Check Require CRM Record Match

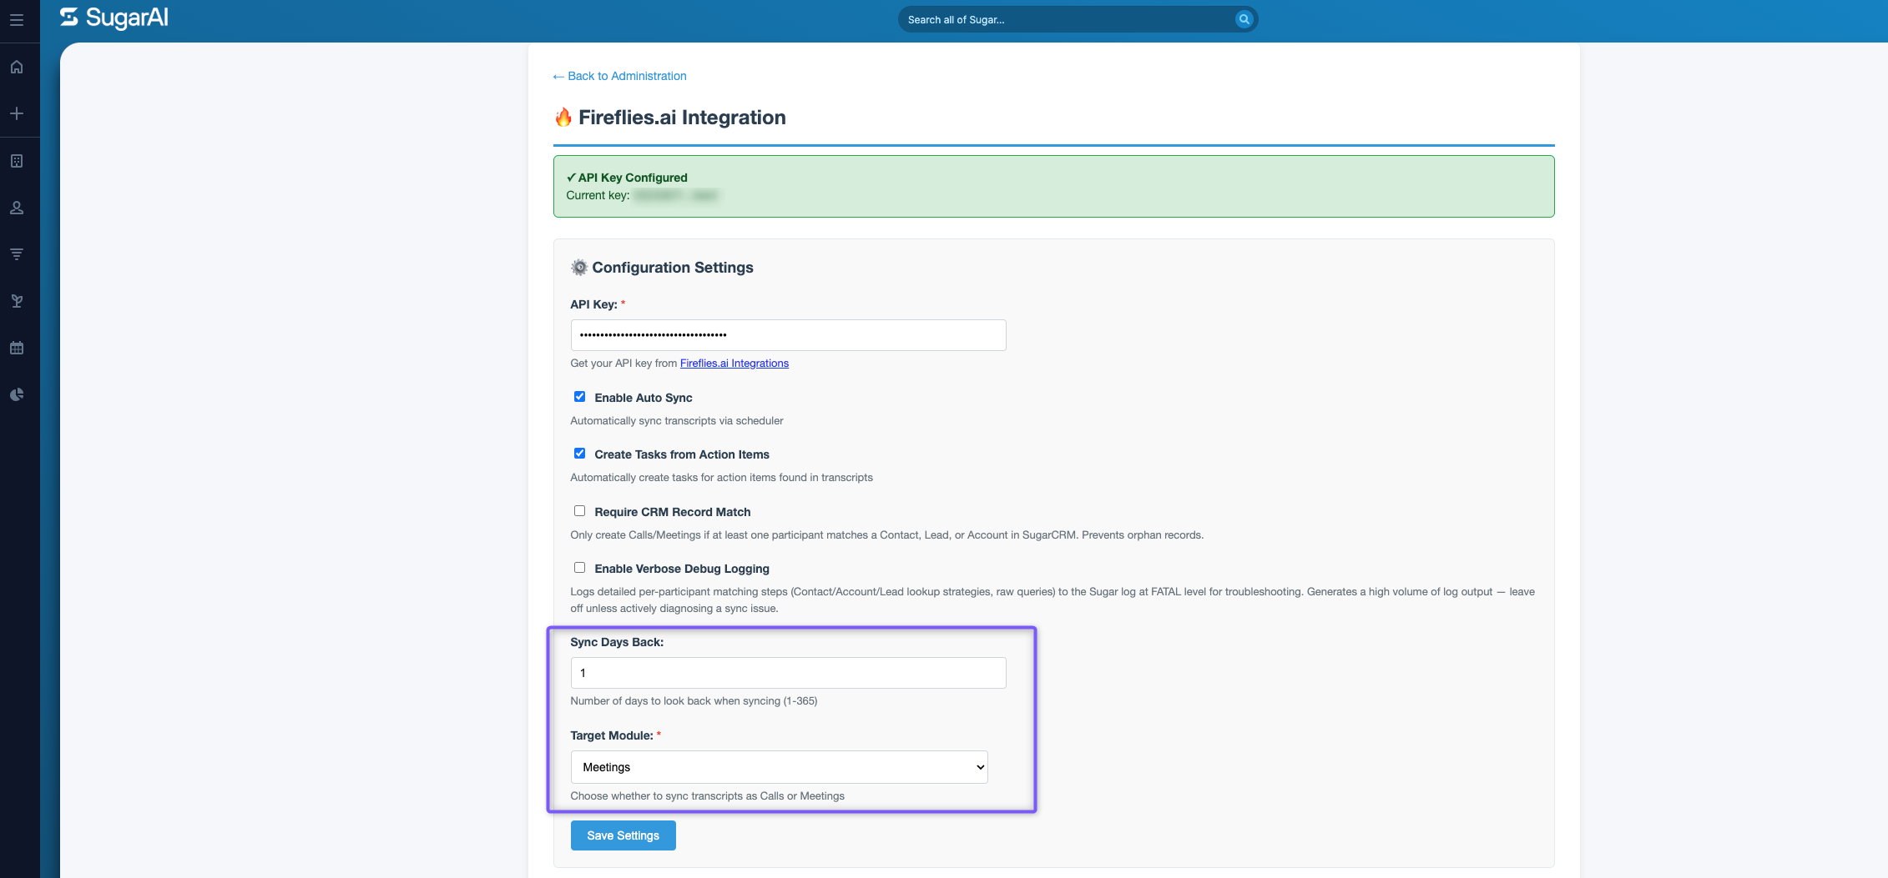pos(579,511)
